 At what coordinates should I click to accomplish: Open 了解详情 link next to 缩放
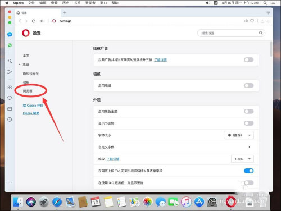tap(113, 159)
